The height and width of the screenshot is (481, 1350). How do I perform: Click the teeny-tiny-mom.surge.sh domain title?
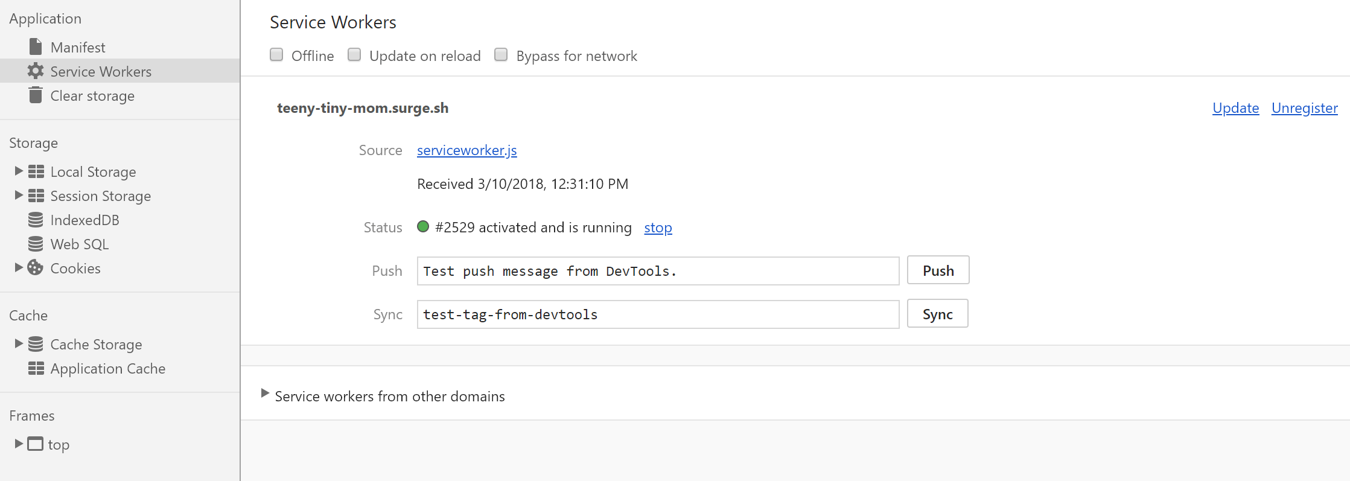click(x=363, y=108)
